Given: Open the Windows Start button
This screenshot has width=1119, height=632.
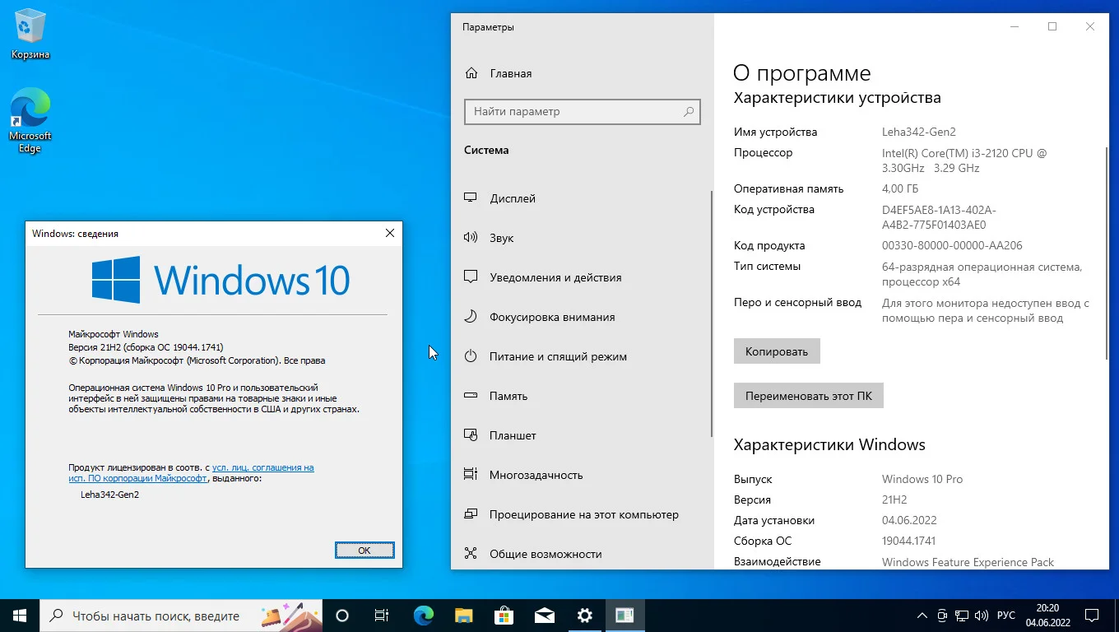Looking at the screenshot, I should (x=20, y=615).
